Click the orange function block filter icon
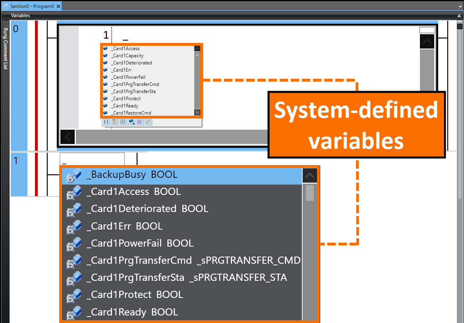 pos(148,122)
